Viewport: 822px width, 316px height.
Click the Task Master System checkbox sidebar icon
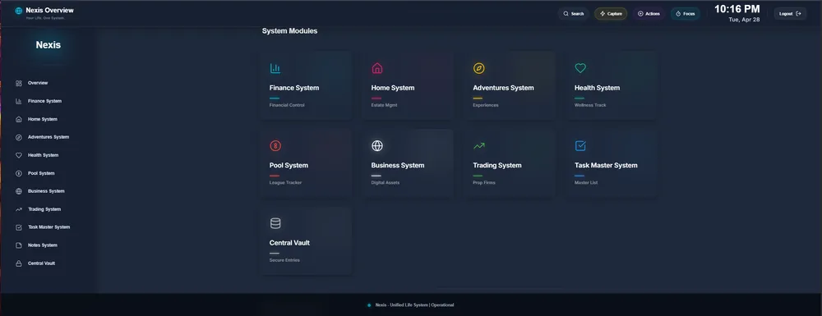(x=19, y=227)
